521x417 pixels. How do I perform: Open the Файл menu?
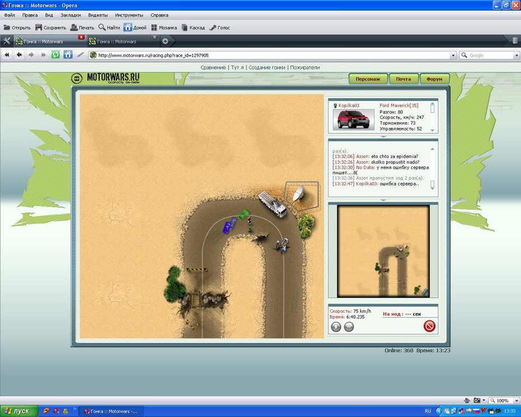(10, 15)
